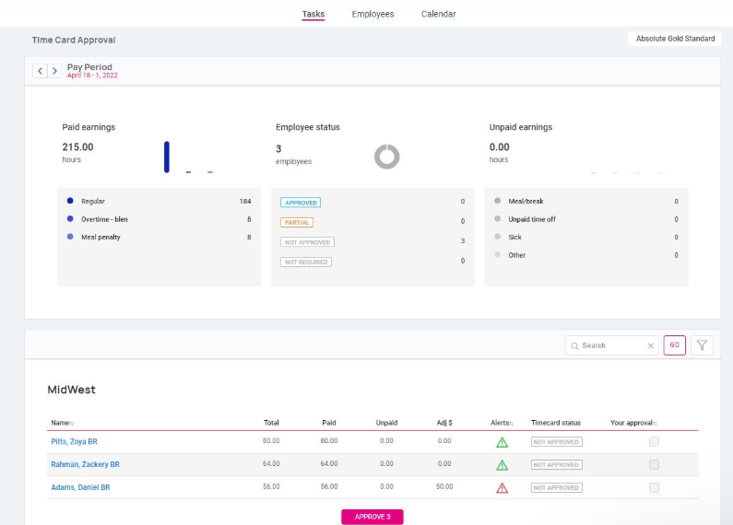733x525 pixels.
Task: Click into the Search input field
Action: click(610, 345)
